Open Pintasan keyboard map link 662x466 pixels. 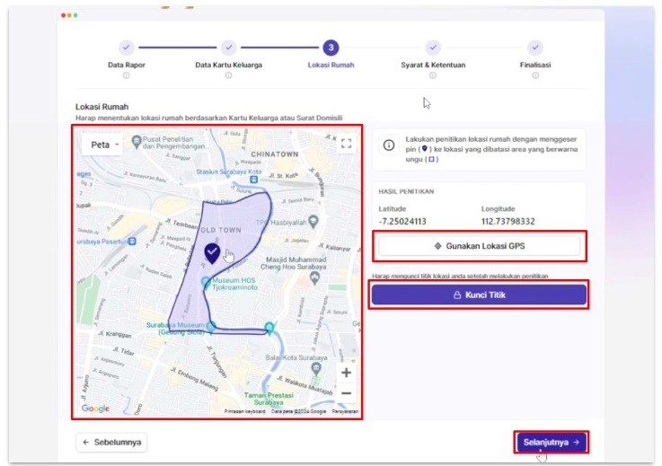[245, 411]
